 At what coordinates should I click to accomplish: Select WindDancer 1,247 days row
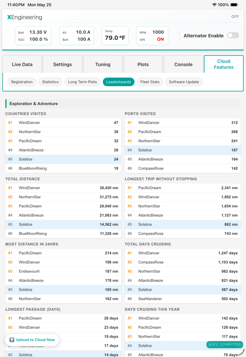tap(183, 253)
